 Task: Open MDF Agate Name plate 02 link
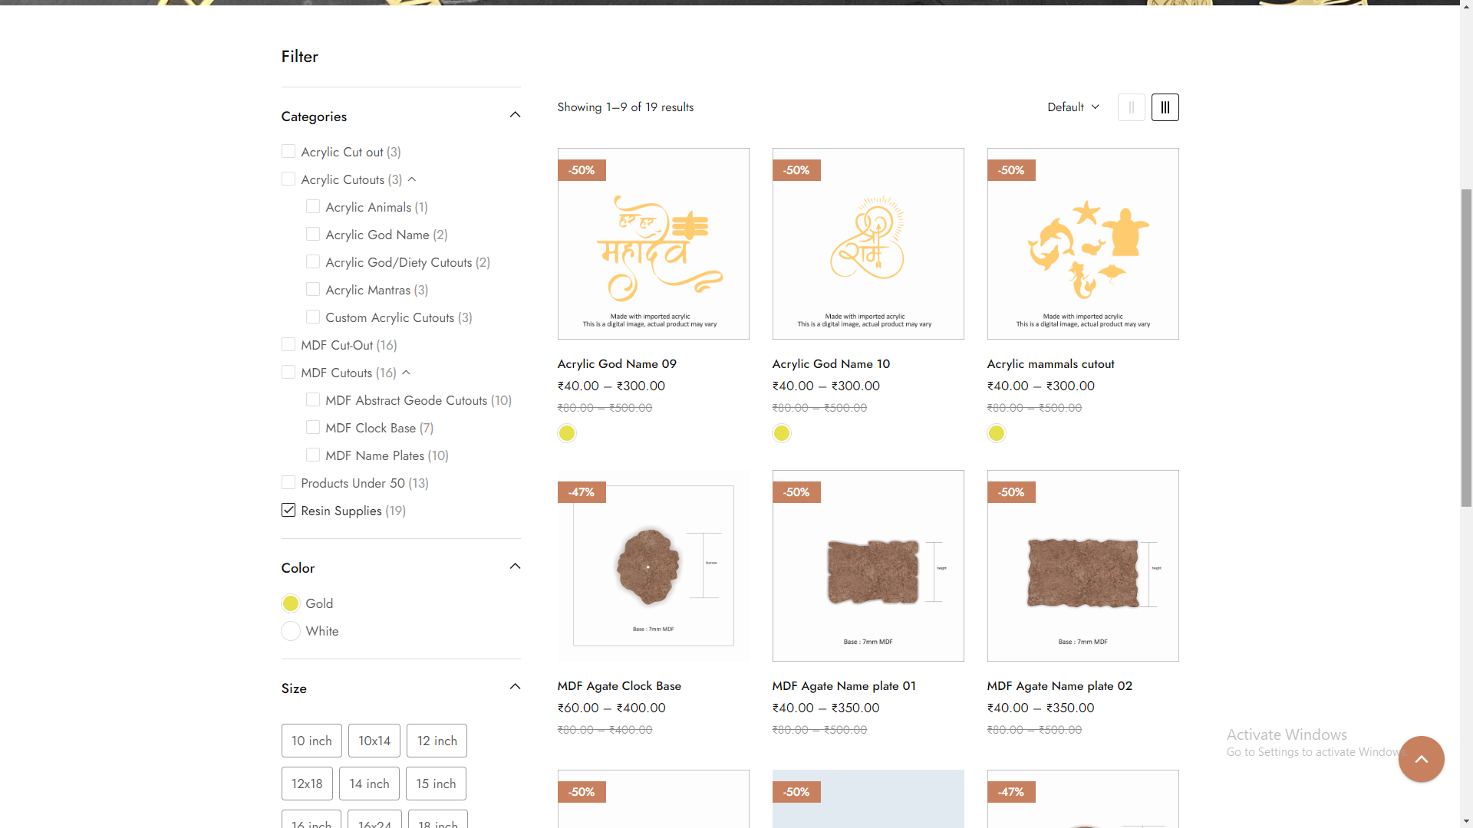click(x=1059, y=686)
